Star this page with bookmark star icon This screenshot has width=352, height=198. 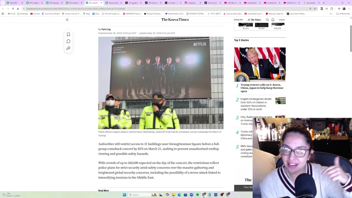point(315,9)
